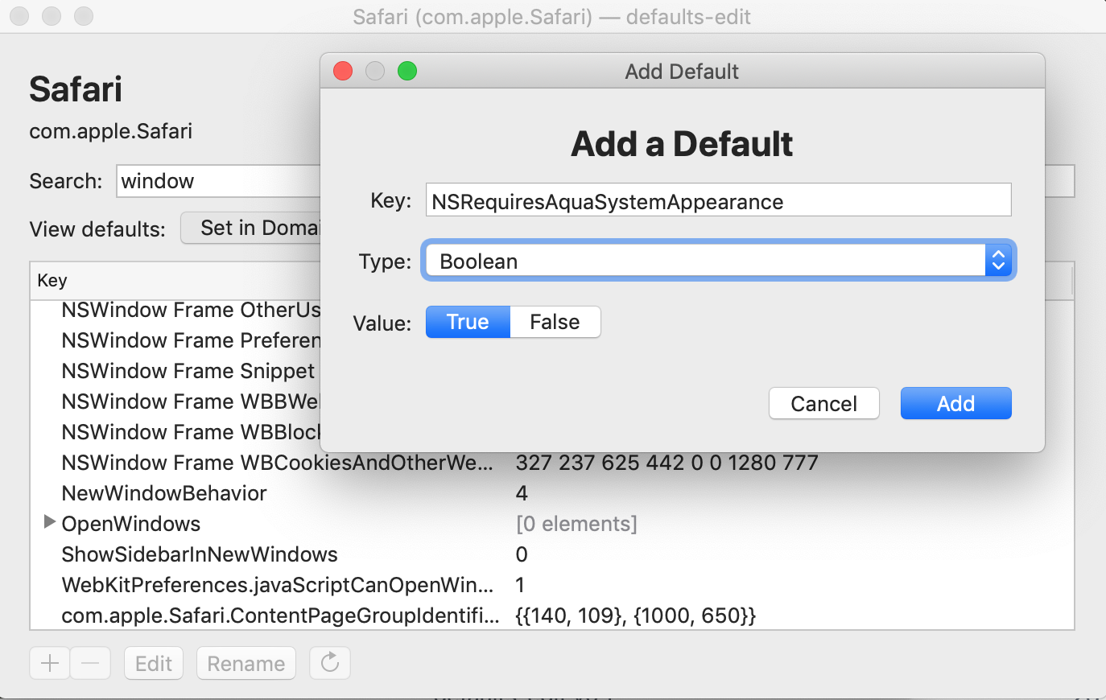
Task: Cancel the Add Default dialog
Action: [x=823, y=403]
